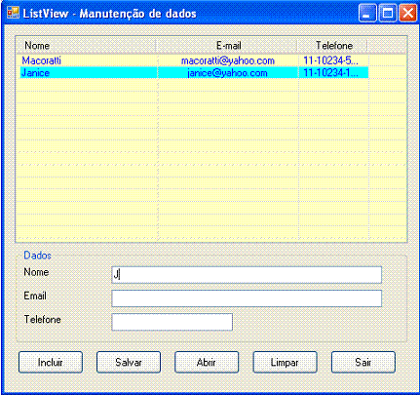Screen dimensions: 420x395
Task: Click the macoratti@yahoo.com cell
Action: click(x=228, y=60)
